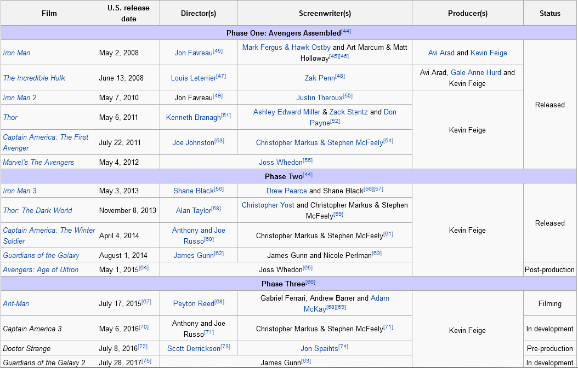Click the Avi Arad producer link
This screenshot has width=578, height=368.
click(441, 53)
